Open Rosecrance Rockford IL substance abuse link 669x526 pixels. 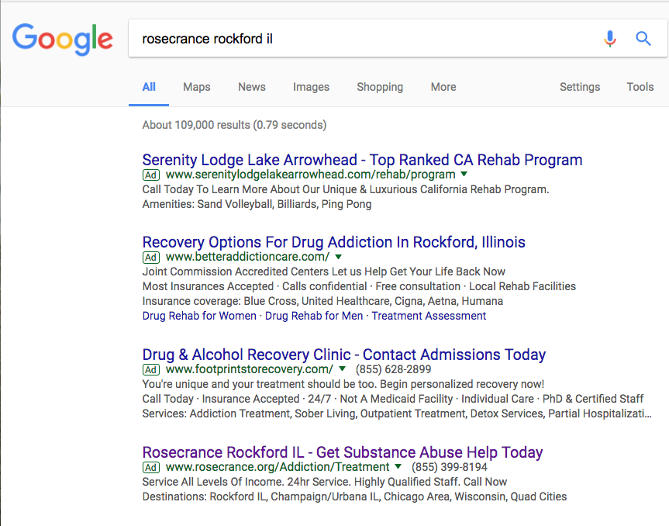pyautogui.click(x=343, y=452)
